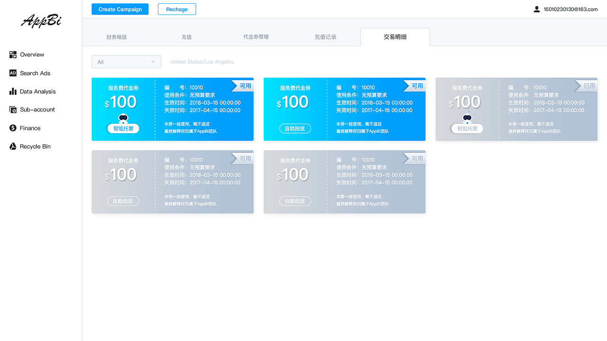Click the AppBi logo
Screen dimensions: 607x341
40,21
